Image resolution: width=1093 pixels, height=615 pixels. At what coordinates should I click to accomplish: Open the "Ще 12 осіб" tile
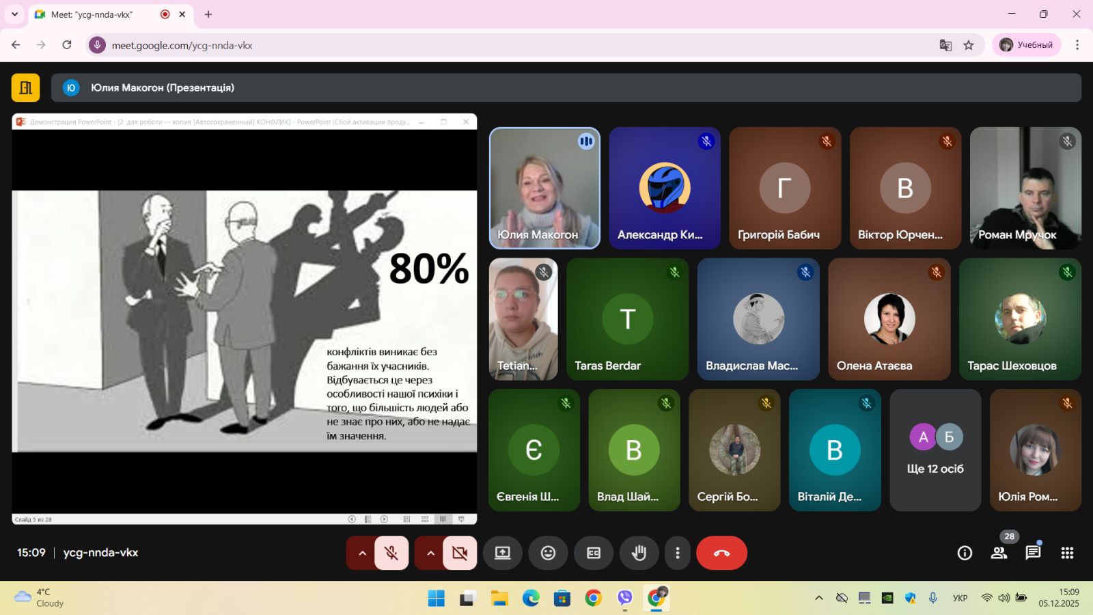tap(935, 450)
